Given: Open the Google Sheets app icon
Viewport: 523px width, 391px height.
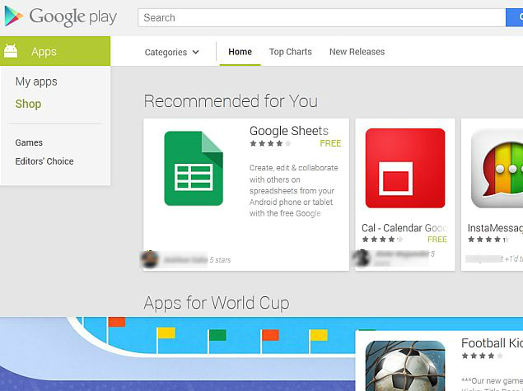Looking at the screenshot, I should [x=194, y=168].
